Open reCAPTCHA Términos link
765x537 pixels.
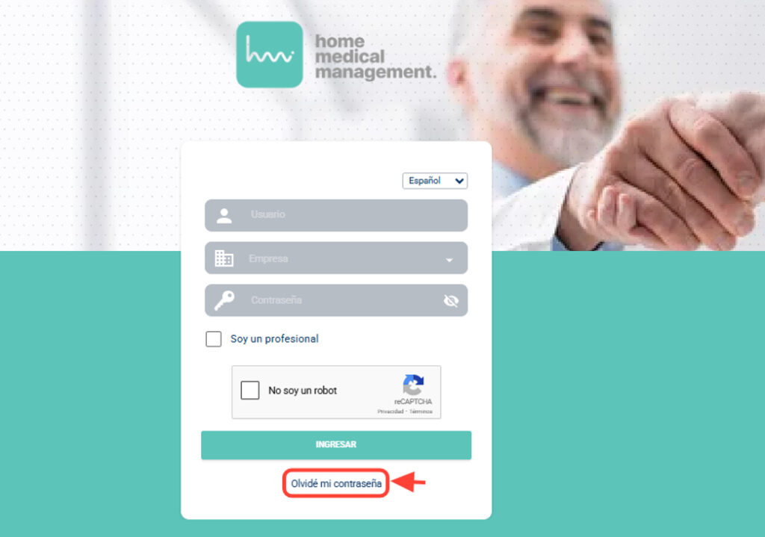[421, 412]
